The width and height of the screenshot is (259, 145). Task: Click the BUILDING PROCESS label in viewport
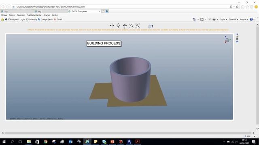[x=104, y=43]
